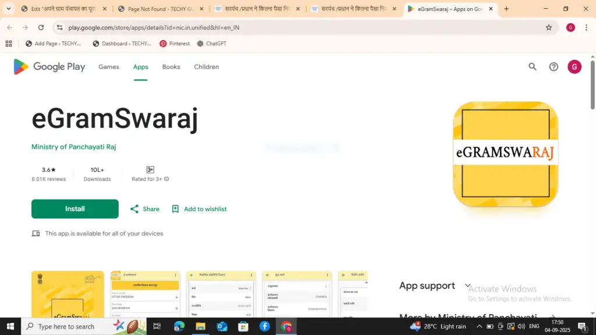Open the weather widget showing 28°C Light rain
The image size is (596, 335).
point(438,326)
